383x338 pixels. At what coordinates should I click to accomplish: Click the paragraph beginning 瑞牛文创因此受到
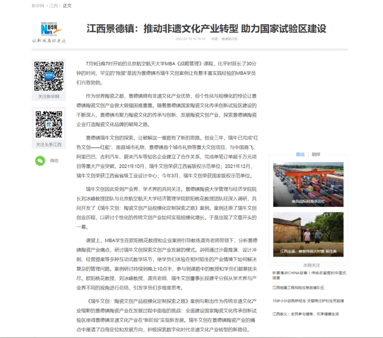click(167, 208)
